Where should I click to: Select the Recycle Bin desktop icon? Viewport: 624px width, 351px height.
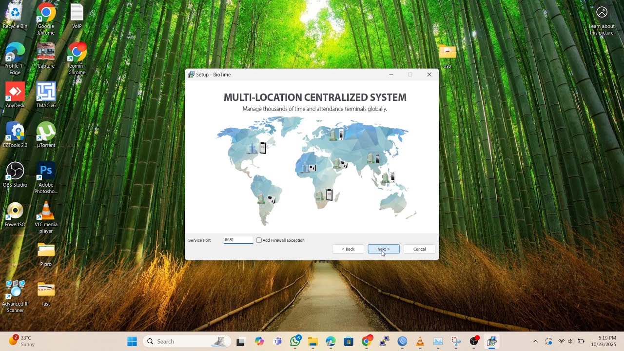[15, 17]
